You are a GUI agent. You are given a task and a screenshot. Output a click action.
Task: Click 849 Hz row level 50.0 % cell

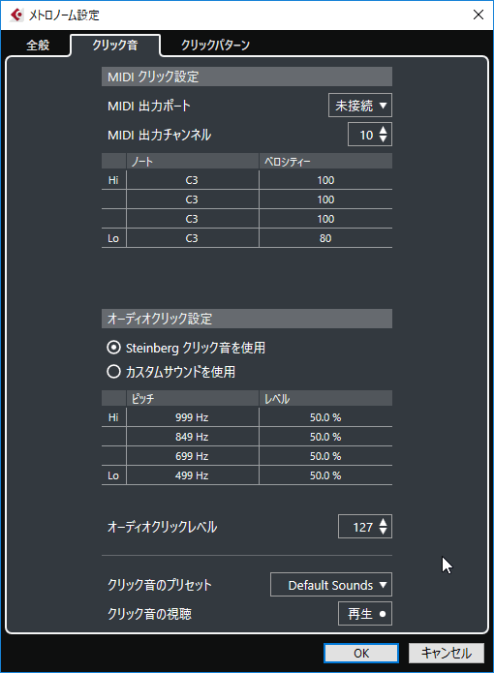[x=325, y=437]
